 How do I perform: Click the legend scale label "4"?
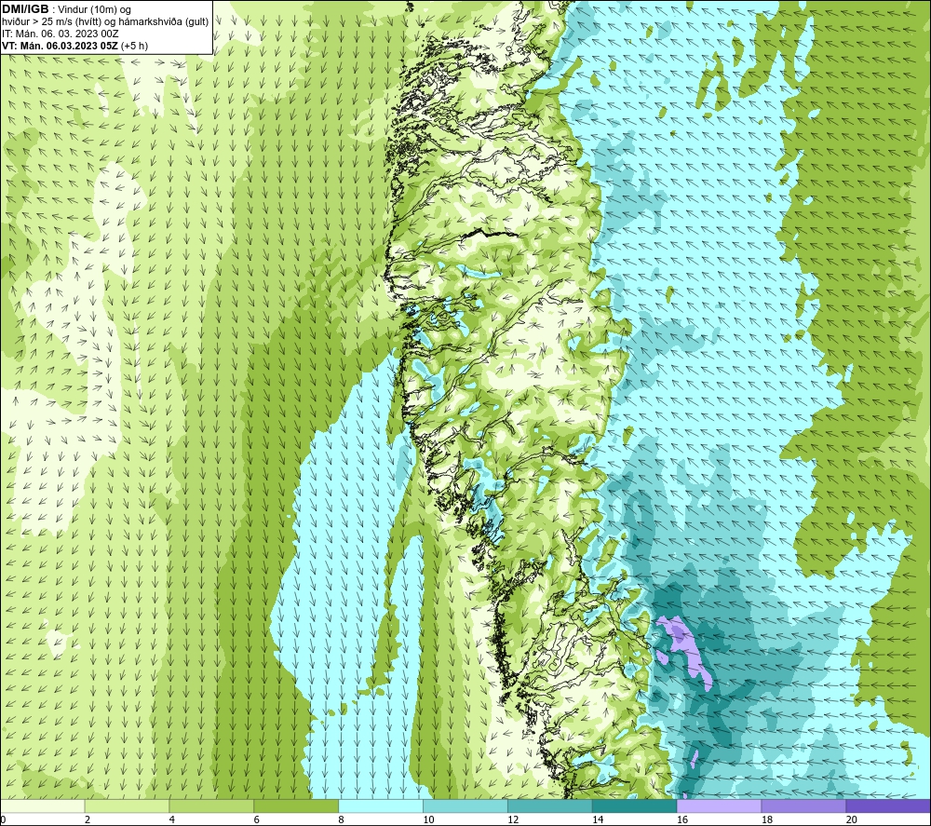(x=171, y=819)
